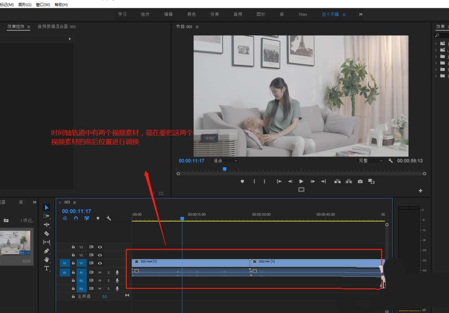
Task: Toggle the lock on track V2
Action: pyautogui.click(x=73, y=255)
